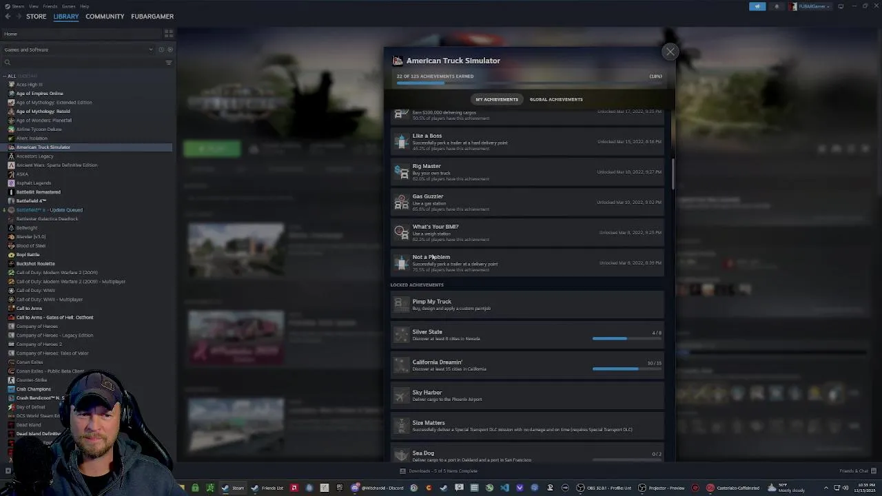
Task: Open Discord in the taskbar
Action: click(x=378, y=488)
